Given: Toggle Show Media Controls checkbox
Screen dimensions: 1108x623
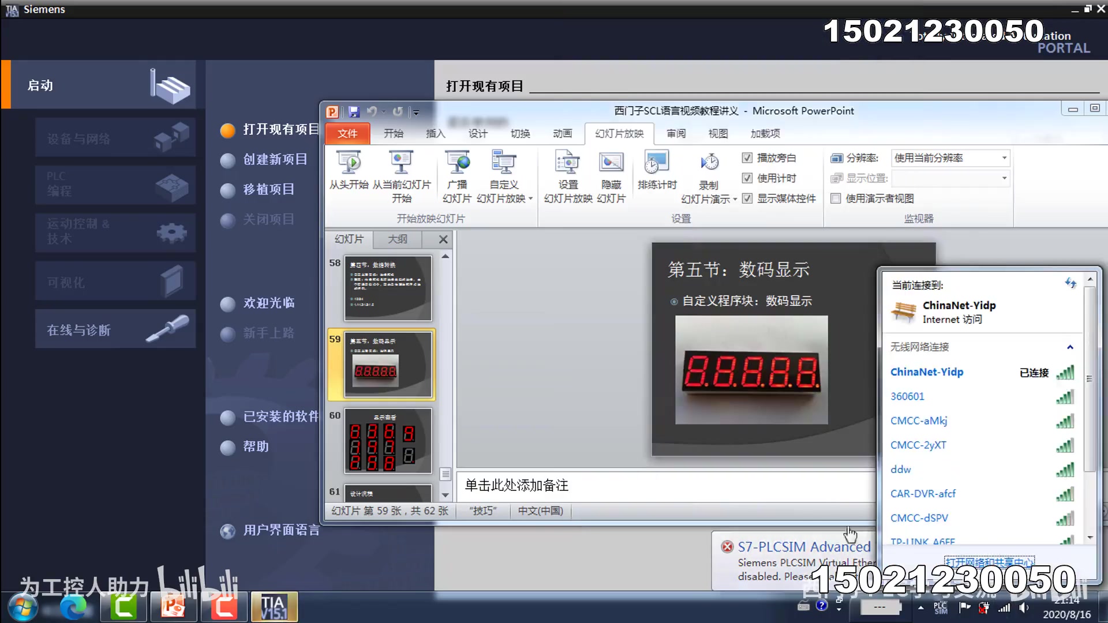Looking at the screenshot, I should (x=747, y=198).
